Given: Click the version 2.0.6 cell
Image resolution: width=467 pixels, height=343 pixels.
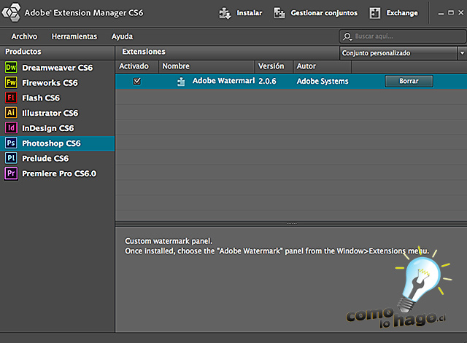Looking at the screenshot, I should 267,81.
